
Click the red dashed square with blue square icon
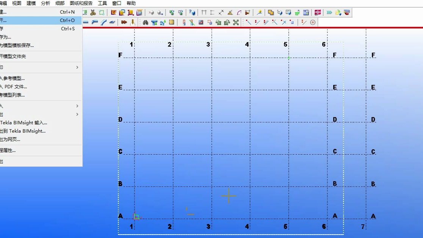click(210, 22)
